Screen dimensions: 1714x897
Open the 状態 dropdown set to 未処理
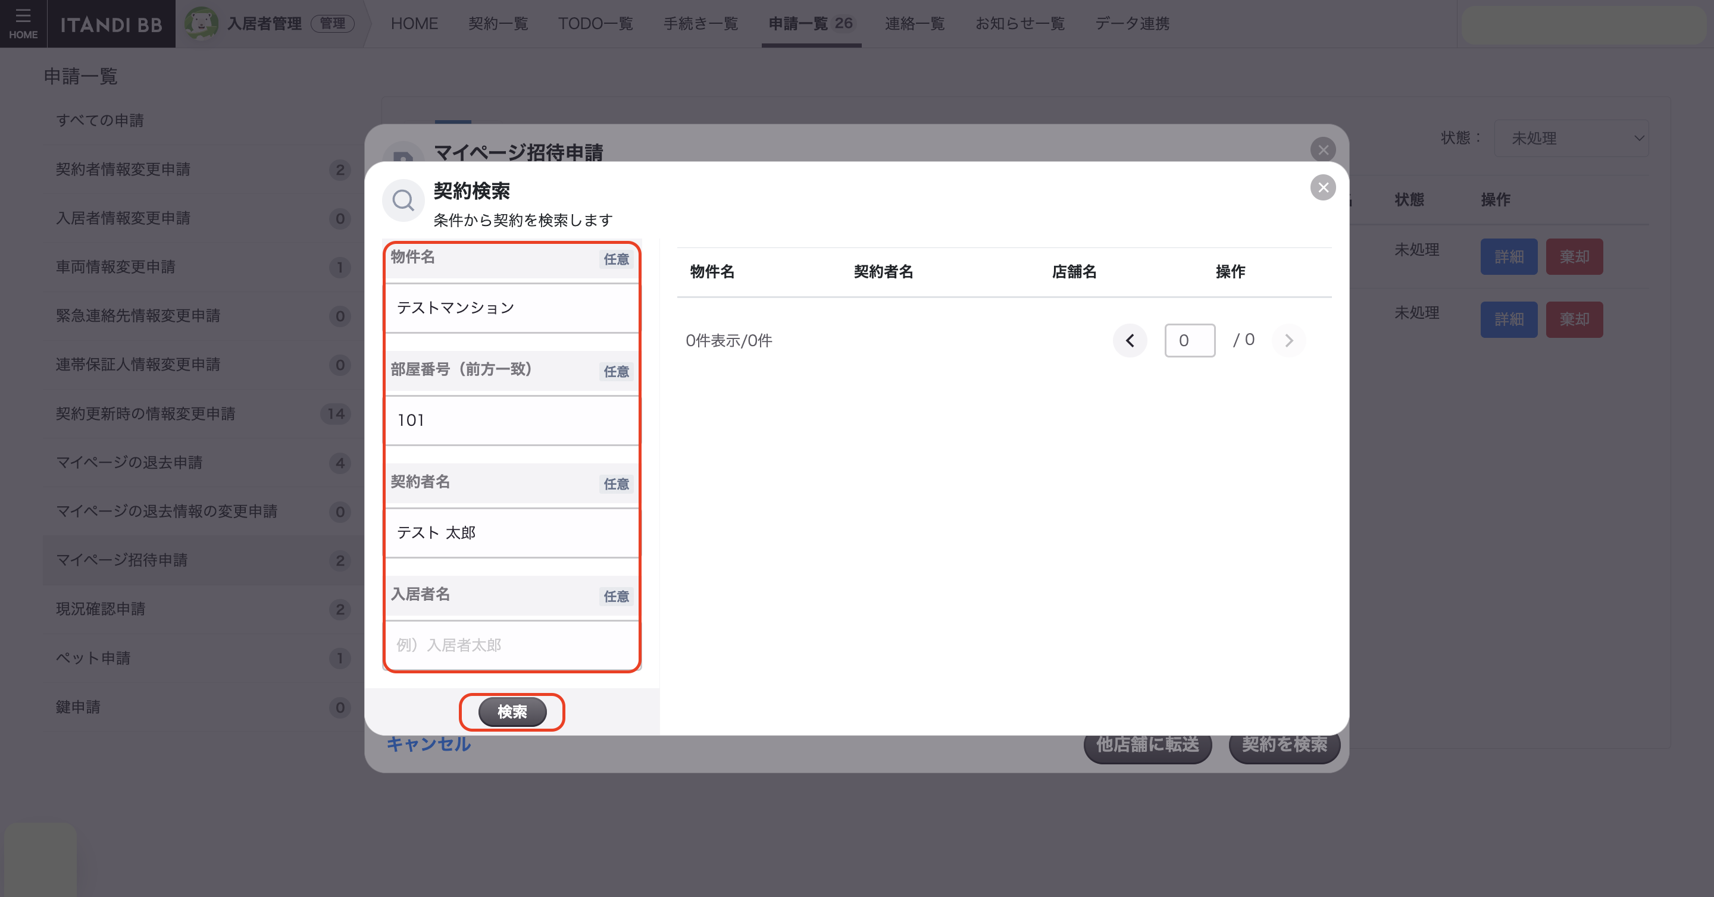coord(1571,139)
